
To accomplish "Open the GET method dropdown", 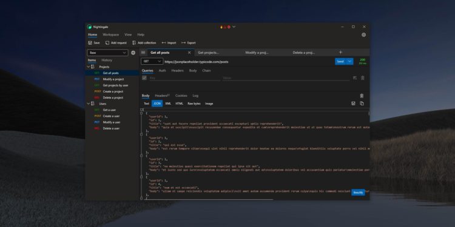I will [152, 61].
